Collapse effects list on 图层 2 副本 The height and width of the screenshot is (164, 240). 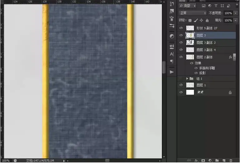[234, 57]
